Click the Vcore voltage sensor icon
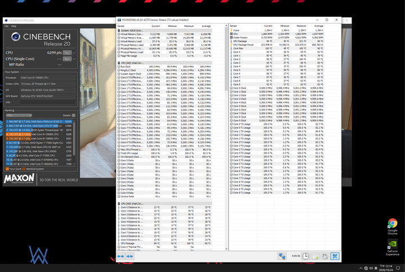405x272 pixels. tap(231, 30)
